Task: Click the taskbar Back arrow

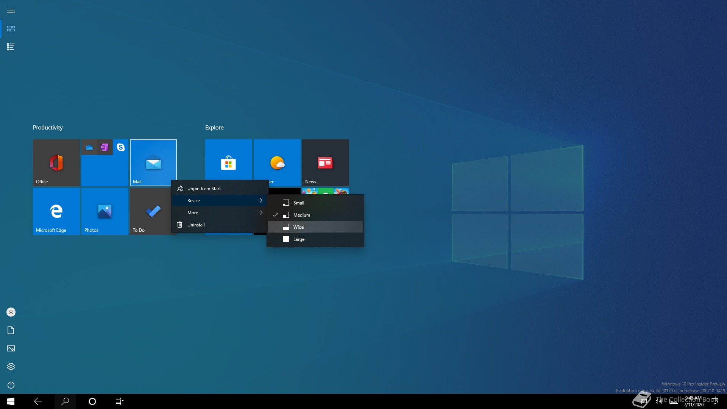Action: tap(38, 401)
